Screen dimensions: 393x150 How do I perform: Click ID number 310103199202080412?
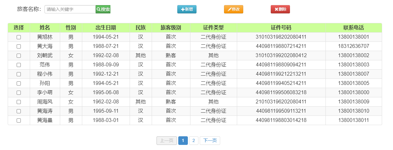[x=281, y=56]
